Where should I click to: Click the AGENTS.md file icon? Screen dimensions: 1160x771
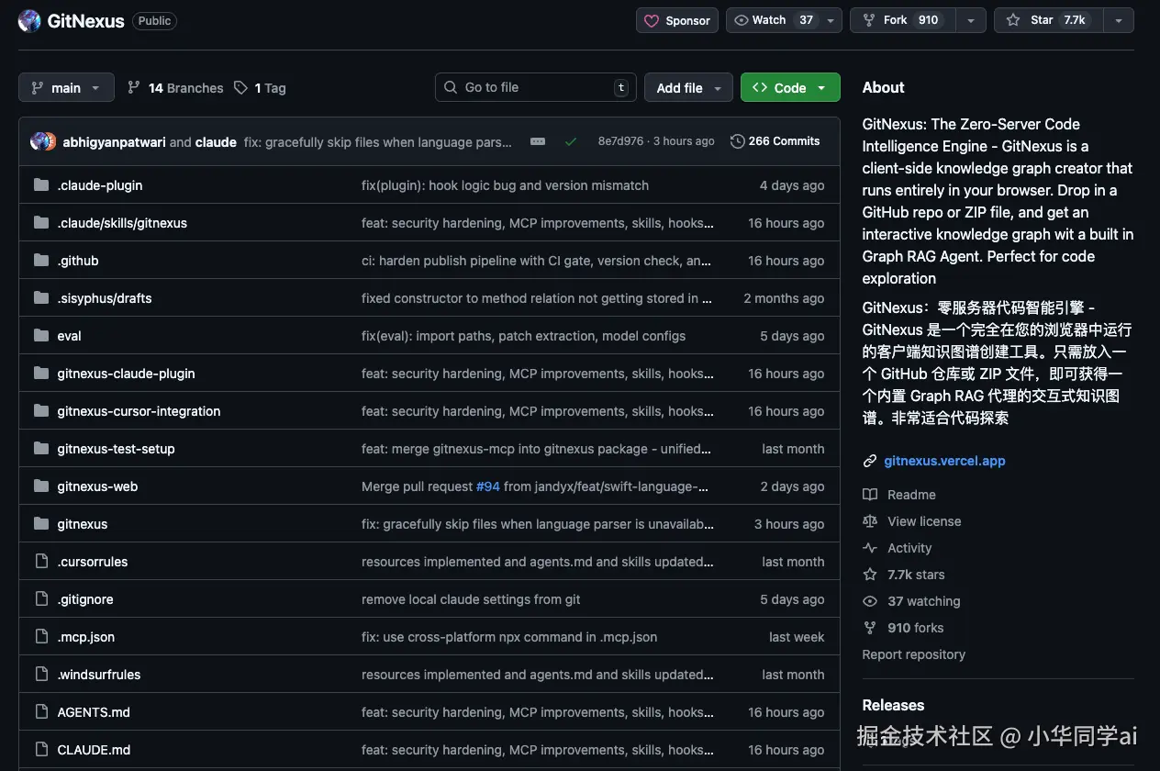[x=40, y=712]
